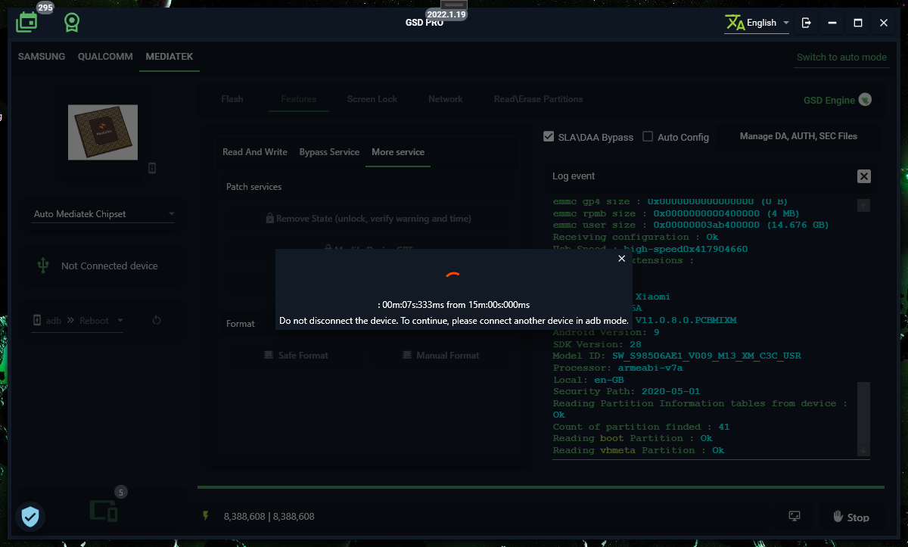Open the connected devices icon with badge 5
908x547 pixels.
click(104, 511)
